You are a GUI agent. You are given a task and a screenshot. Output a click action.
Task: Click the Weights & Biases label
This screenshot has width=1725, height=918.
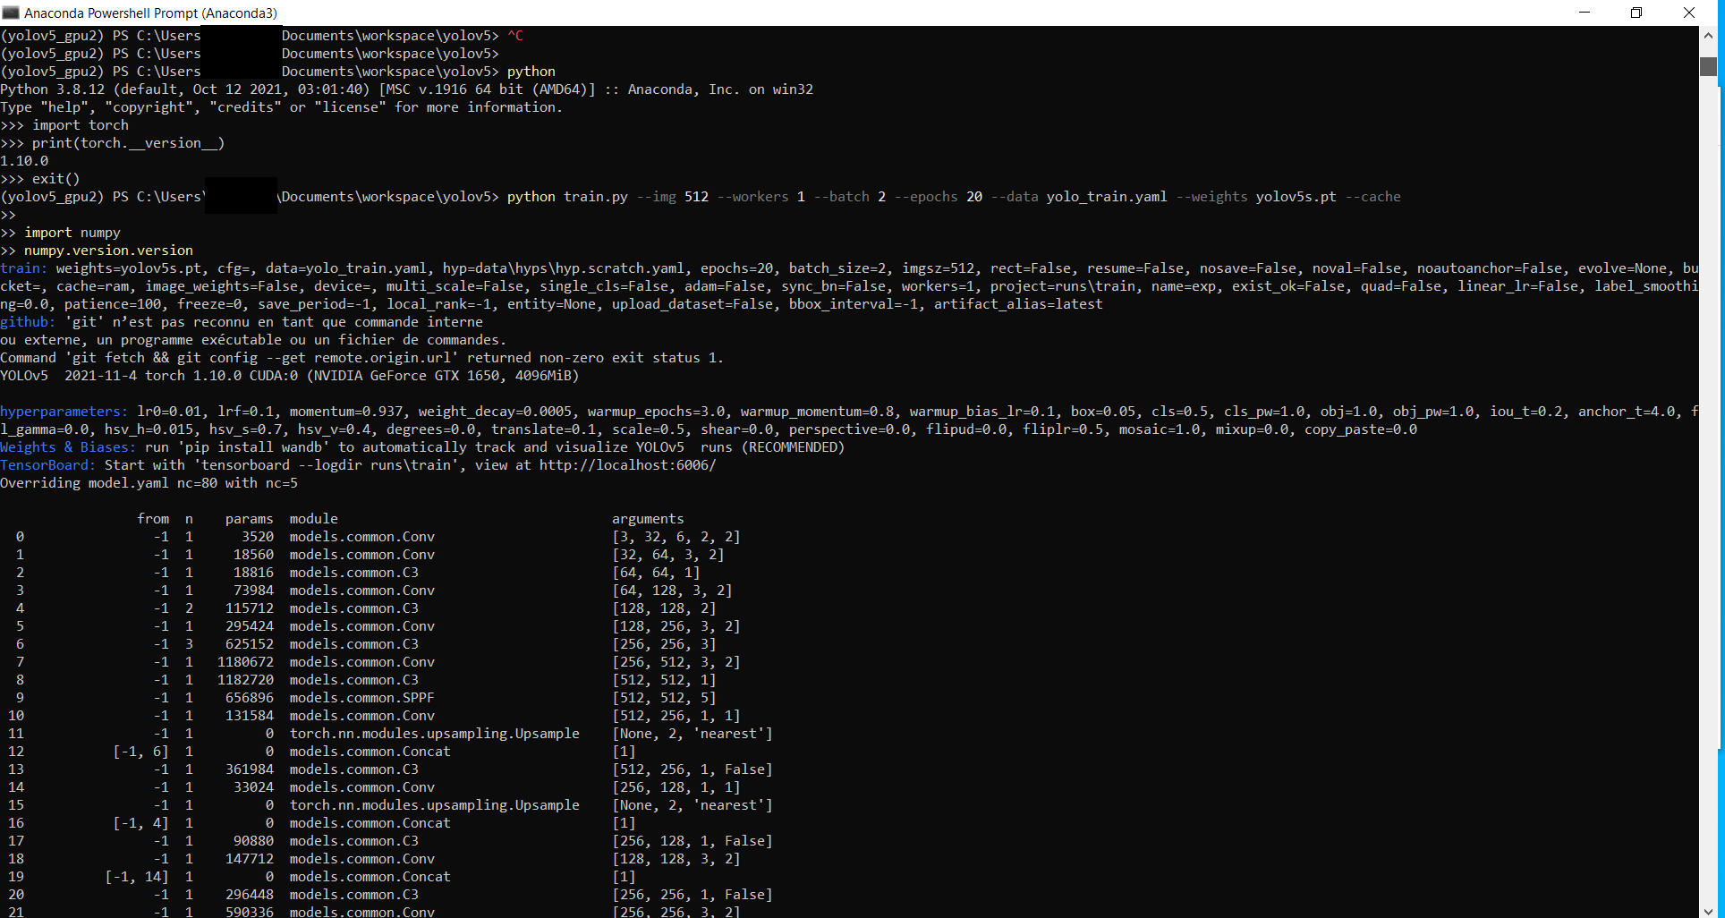point(67,446)
